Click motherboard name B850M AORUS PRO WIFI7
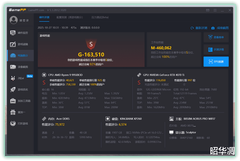The width and height of the screenshot is (240, 161). click(x=199, y=118)
